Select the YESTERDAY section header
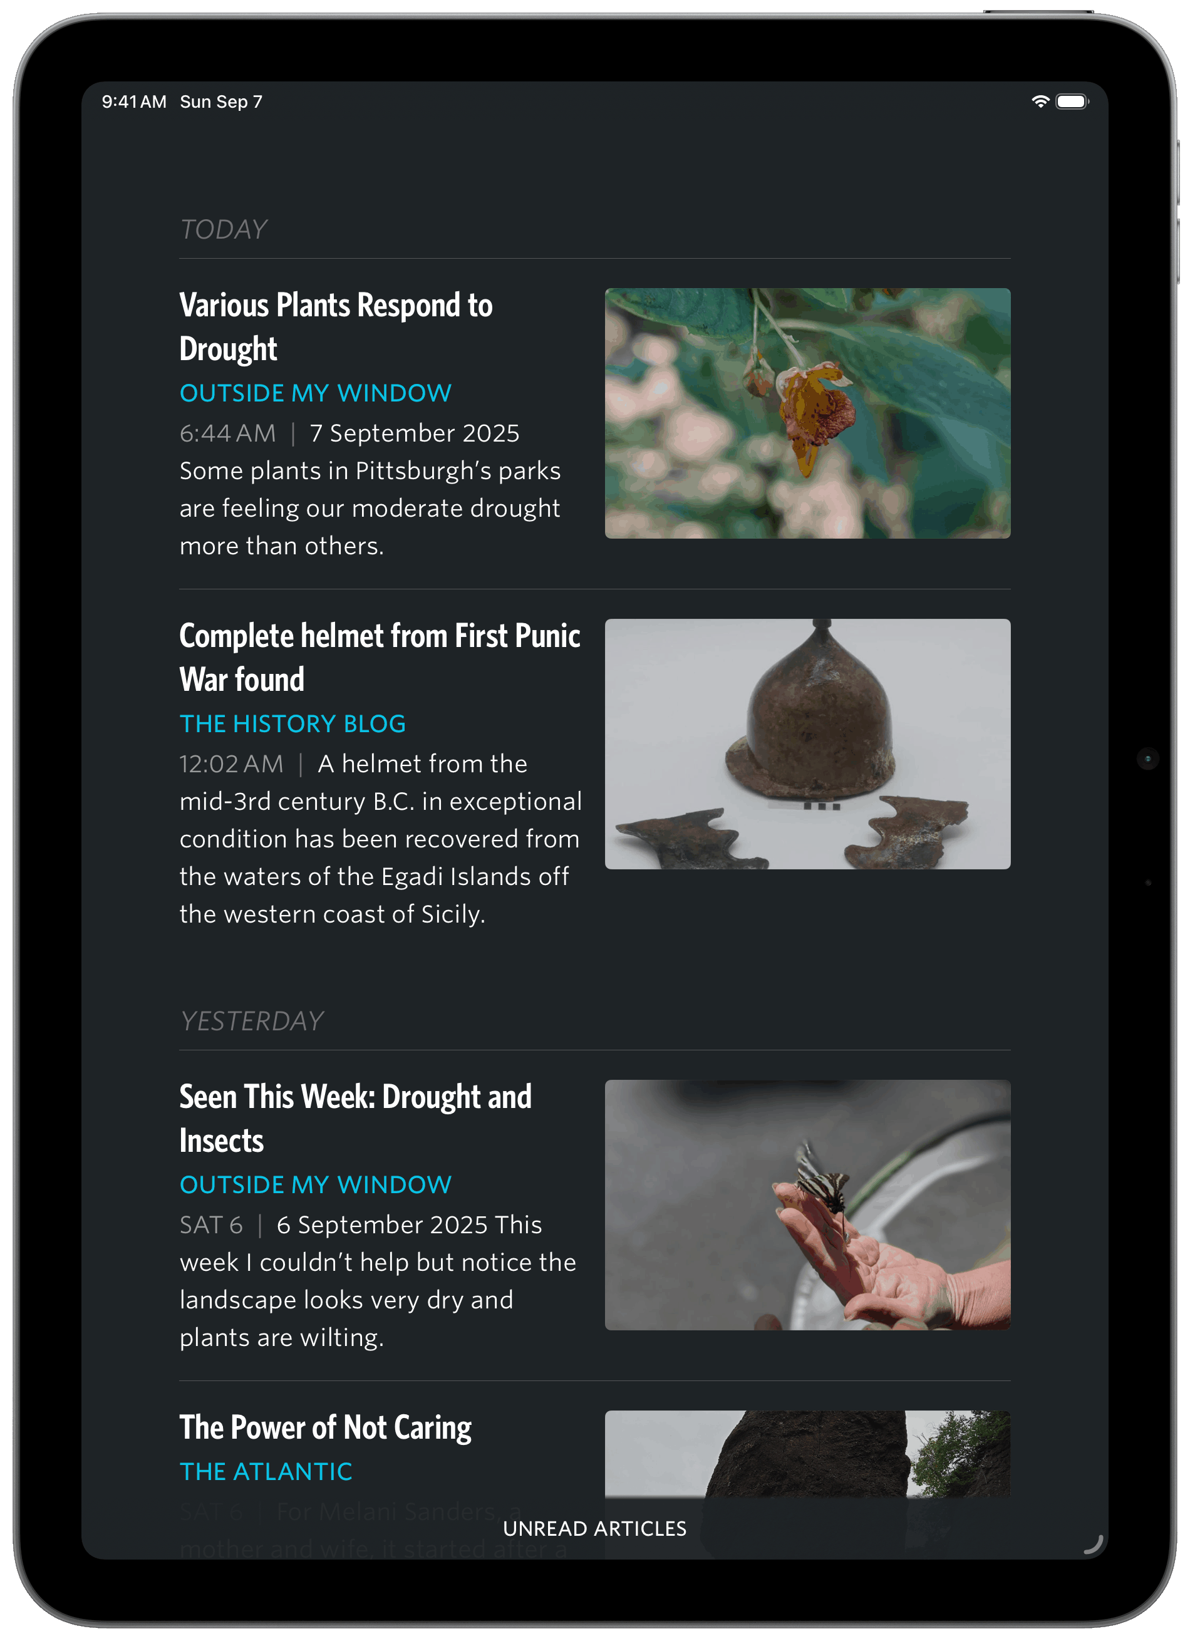Screen dimensions: 1190x1641 point(251,1021)
